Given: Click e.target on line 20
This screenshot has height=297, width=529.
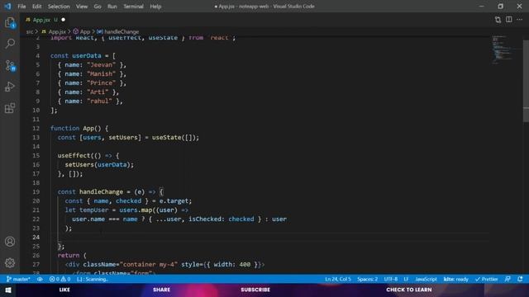Looking at the screenshot, I should pyautogui.click(x=174, y=200).
